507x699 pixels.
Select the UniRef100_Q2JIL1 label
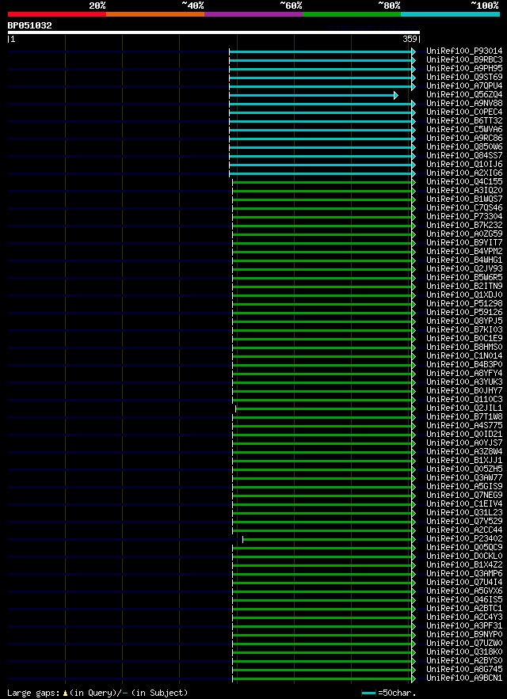coord(464,408)
